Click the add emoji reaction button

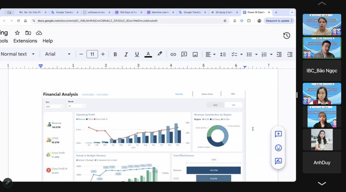tap(278, 148)
